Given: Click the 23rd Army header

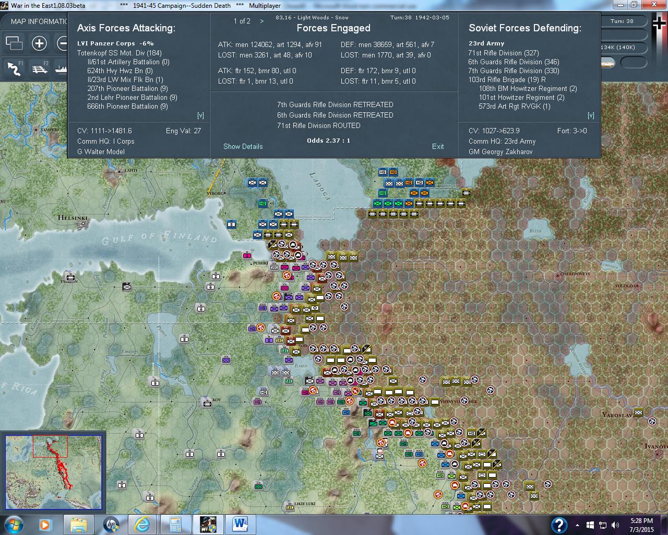Looking at the screenshot, I should click(486, 43).
